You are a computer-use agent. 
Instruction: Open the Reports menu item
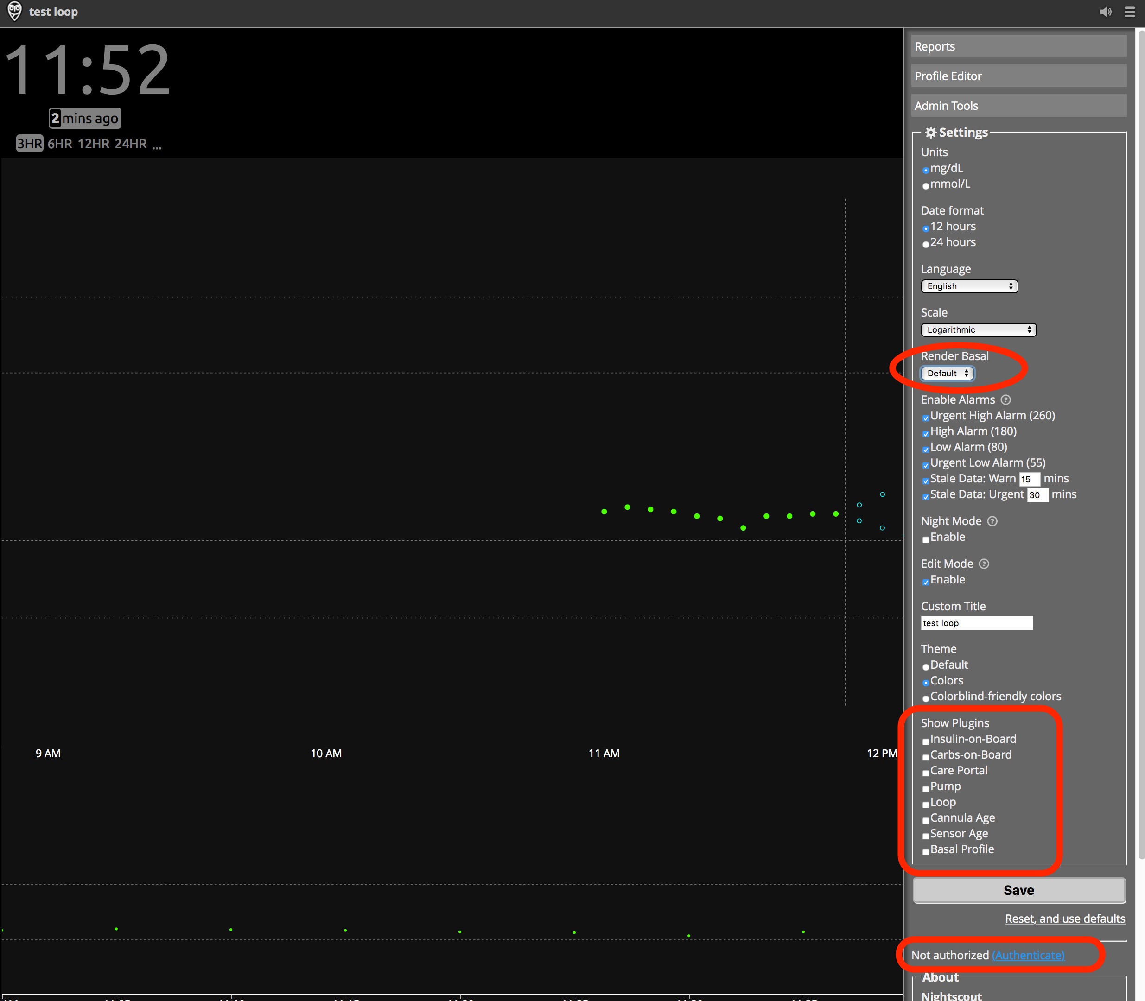[1018, 46]
